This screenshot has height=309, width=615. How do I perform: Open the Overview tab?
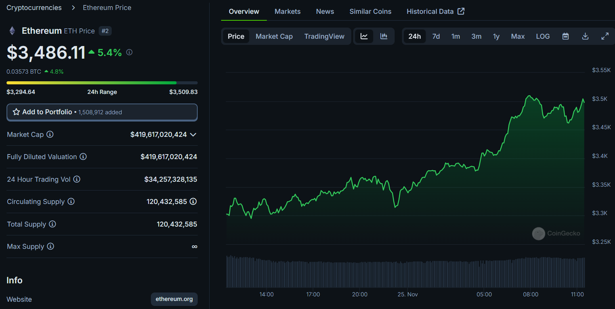point(244,12)
